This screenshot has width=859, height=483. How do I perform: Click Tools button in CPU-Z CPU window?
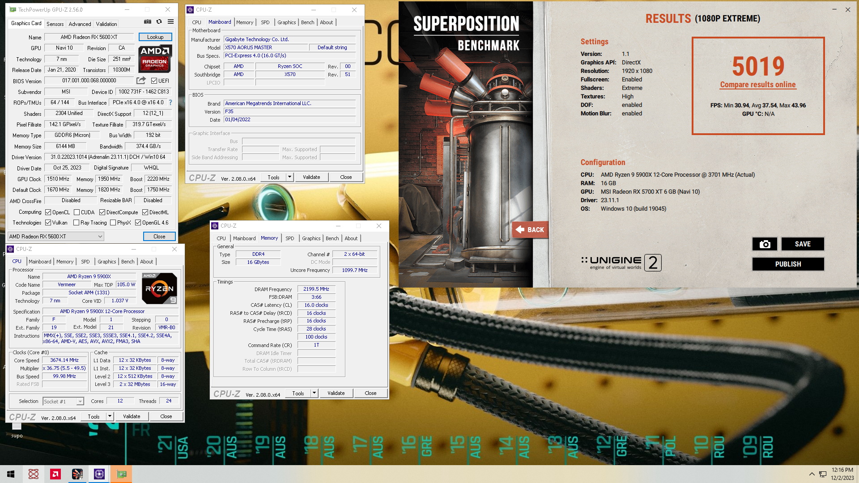click(x=94, y=416)
